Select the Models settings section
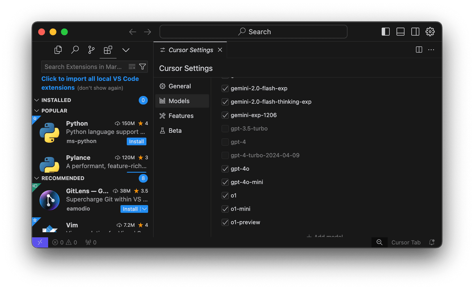 [182, 101]
